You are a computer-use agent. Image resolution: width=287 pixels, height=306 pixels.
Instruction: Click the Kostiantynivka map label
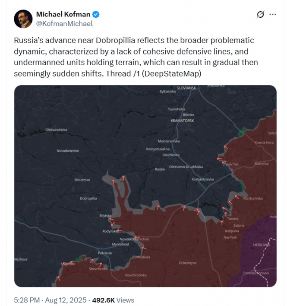coord(203,179)
